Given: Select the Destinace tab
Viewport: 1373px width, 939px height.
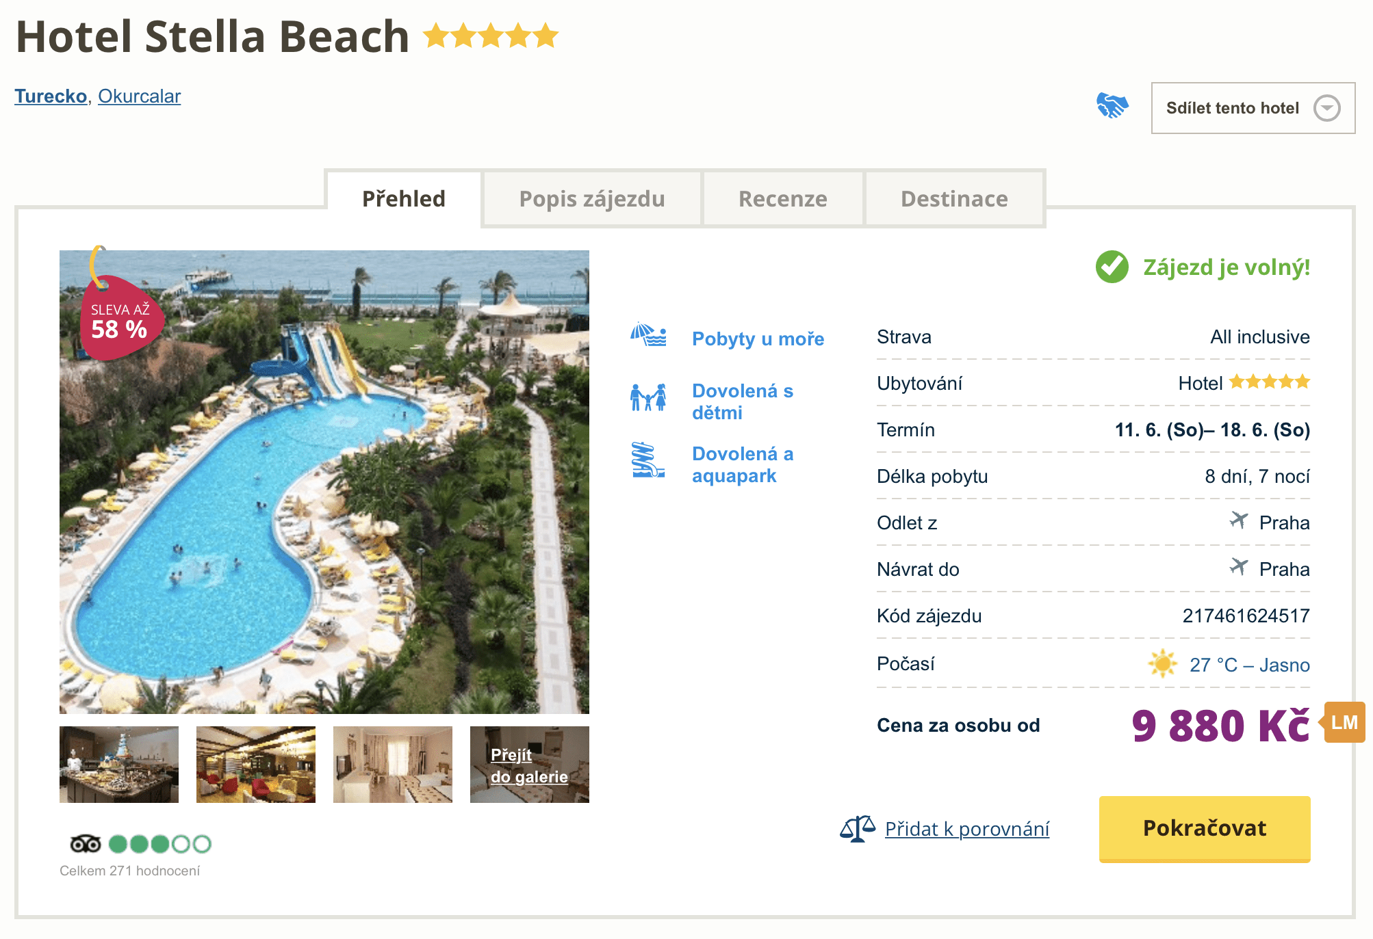Looking at the screenshot, I should (x=954, y=199).
